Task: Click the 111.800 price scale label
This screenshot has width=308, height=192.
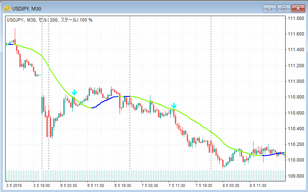Action: pos(296,19)
